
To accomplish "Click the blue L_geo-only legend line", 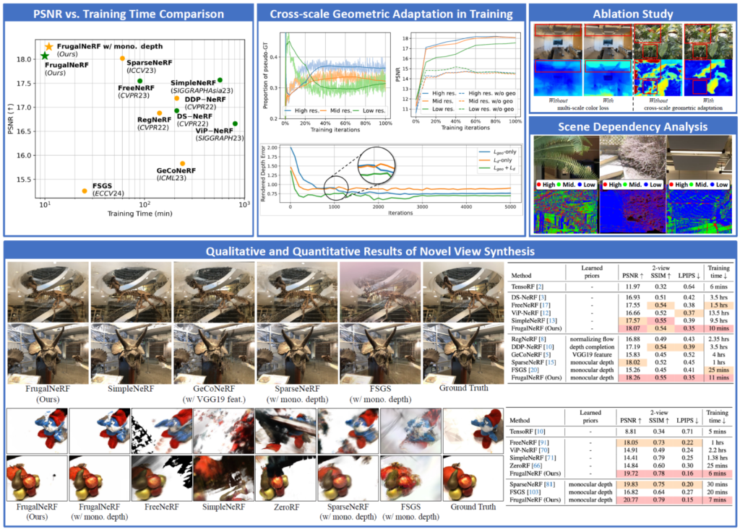I will (478, 152).
